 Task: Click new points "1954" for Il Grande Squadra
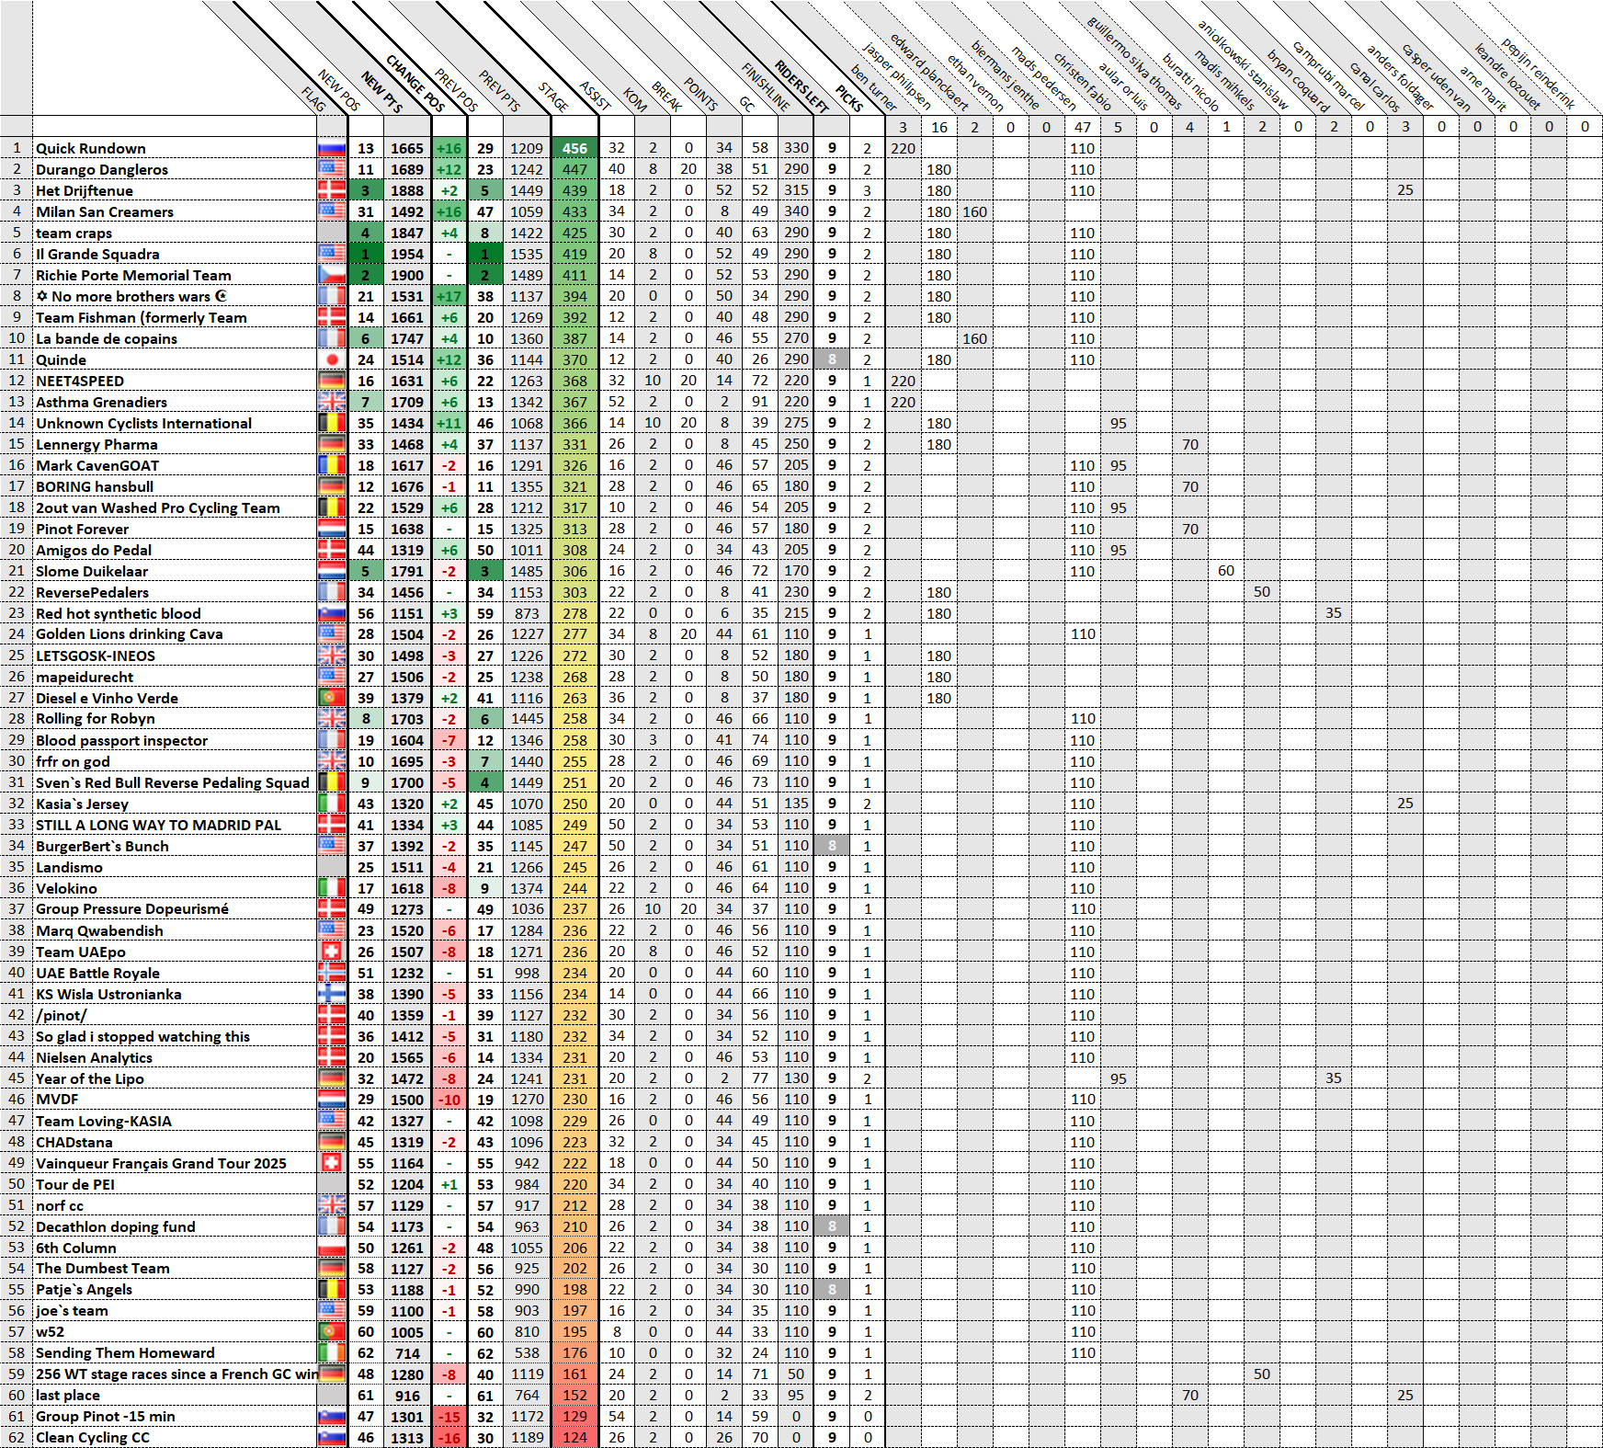[406, 254]
